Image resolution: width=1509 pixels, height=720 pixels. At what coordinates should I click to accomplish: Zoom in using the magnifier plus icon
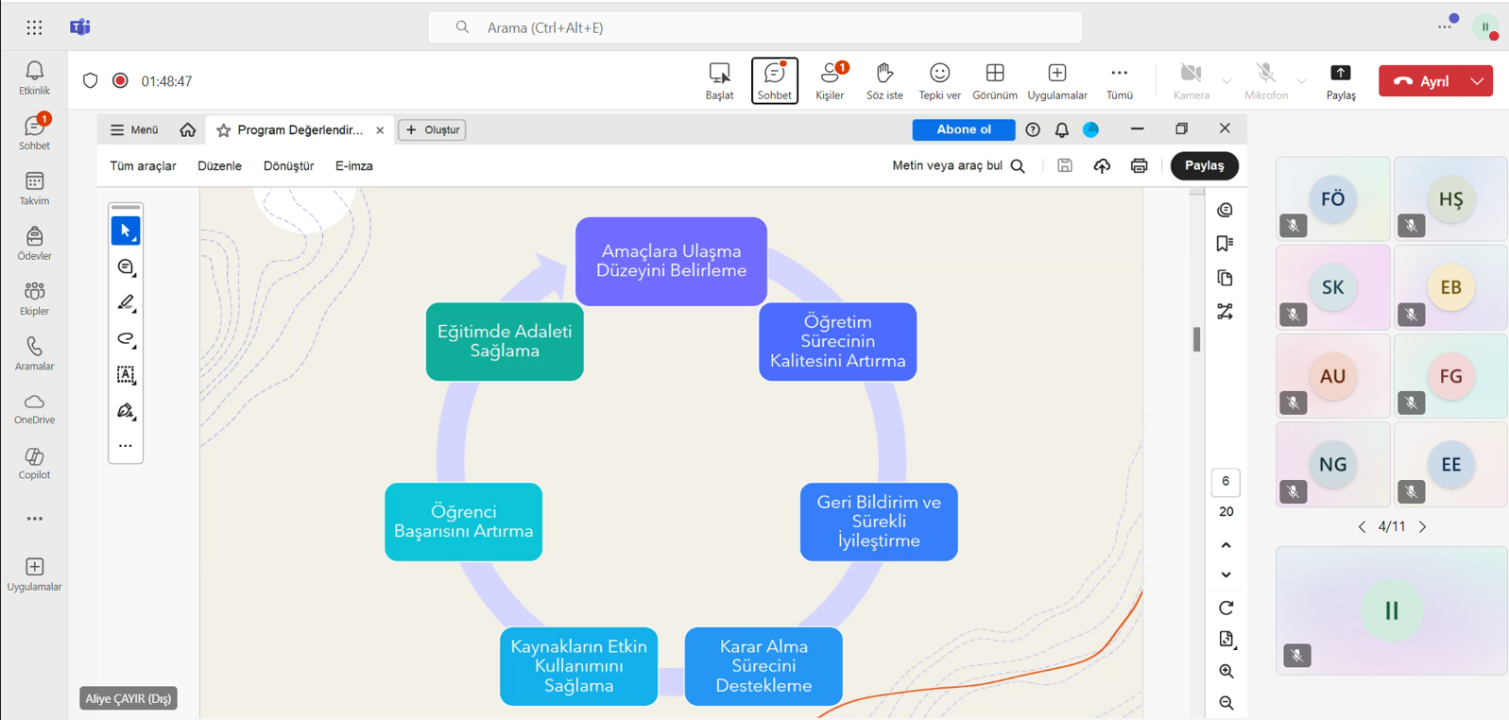(x=1226, y=672)
